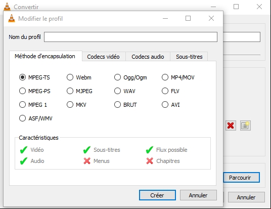This screenshot has height=209, width=271.
Task: Select the MKV radio button
Action: point(76,105)
